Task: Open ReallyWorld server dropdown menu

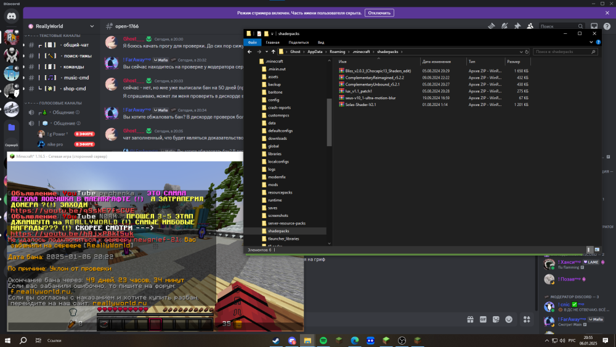Action: point(92,27)
